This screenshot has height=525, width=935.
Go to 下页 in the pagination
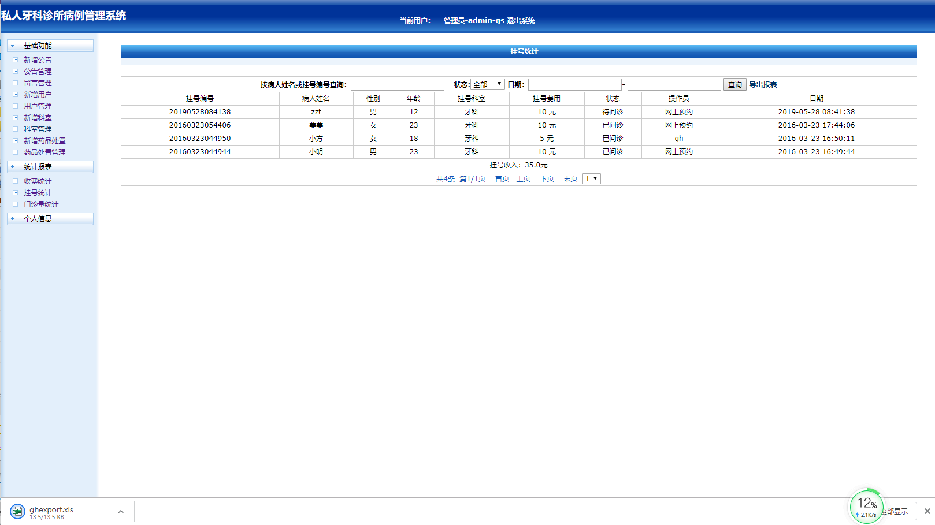(547, 179)
